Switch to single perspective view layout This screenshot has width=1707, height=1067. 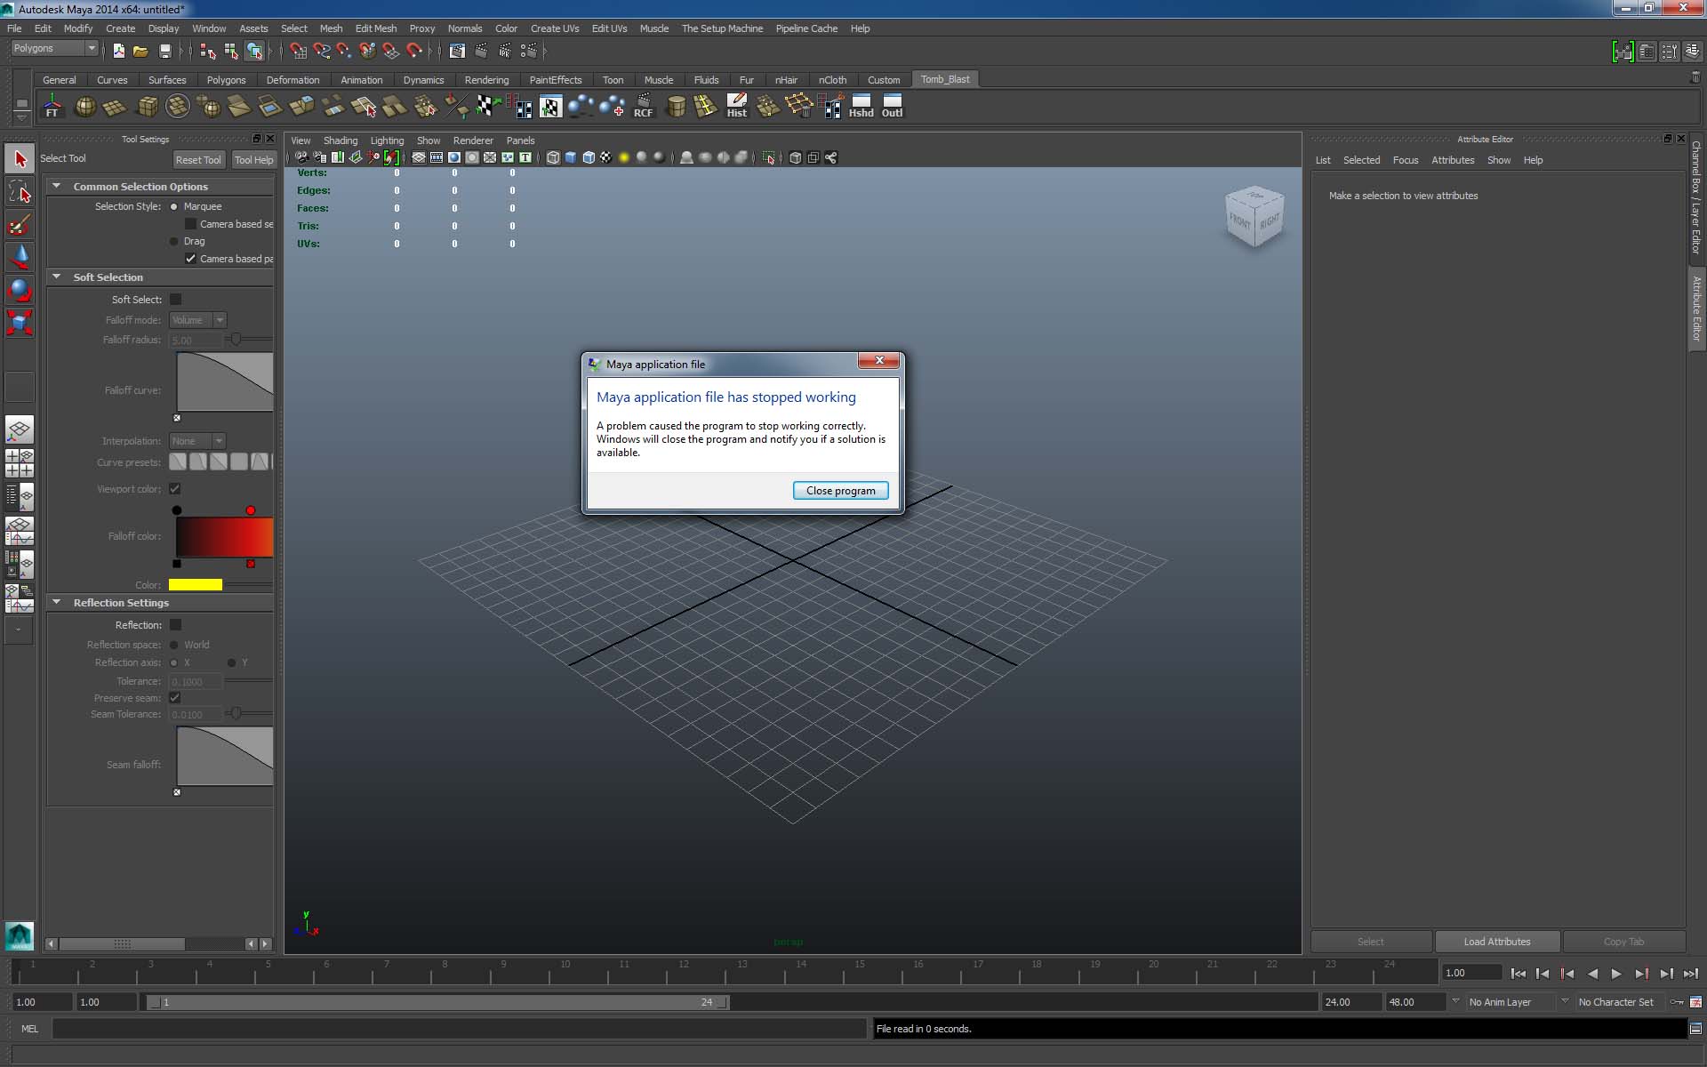(x=20, y=430)
